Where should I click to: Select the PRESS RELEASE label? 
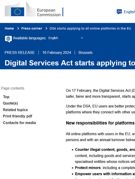pos(20,52)
